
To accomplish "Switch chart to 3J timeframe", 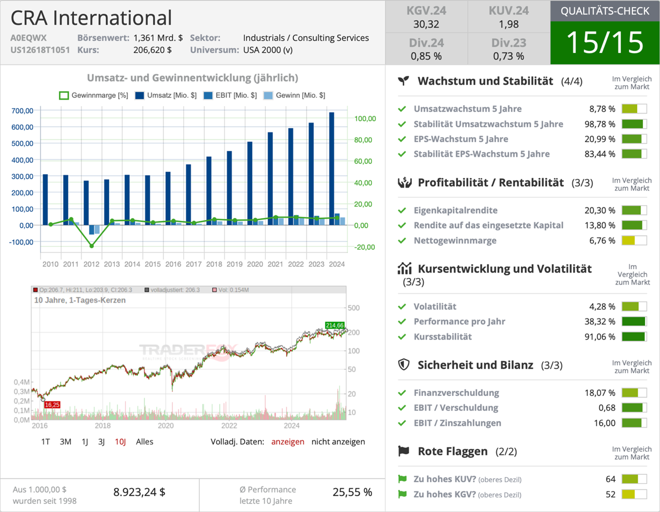I will [x=101, y=442].
